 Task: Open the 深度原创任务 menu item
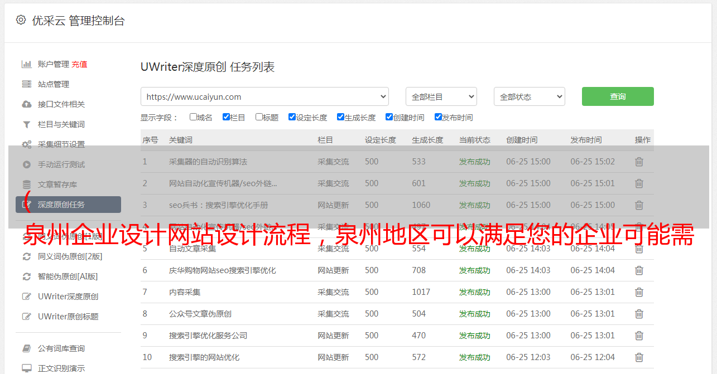[x=68, y=205]
